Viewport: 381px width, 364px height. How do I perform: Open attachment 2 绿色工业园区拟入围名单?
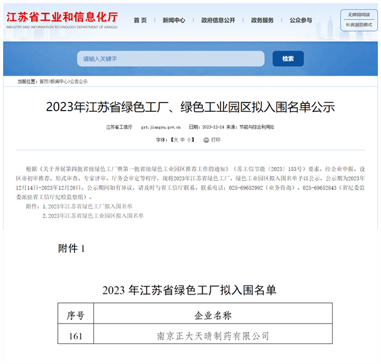click(x=96, y=216)
